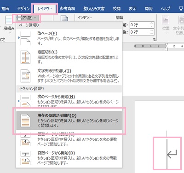Open the 位置 dropdown arrow
Screen dimensions: 184x173
tap(166, 33)
